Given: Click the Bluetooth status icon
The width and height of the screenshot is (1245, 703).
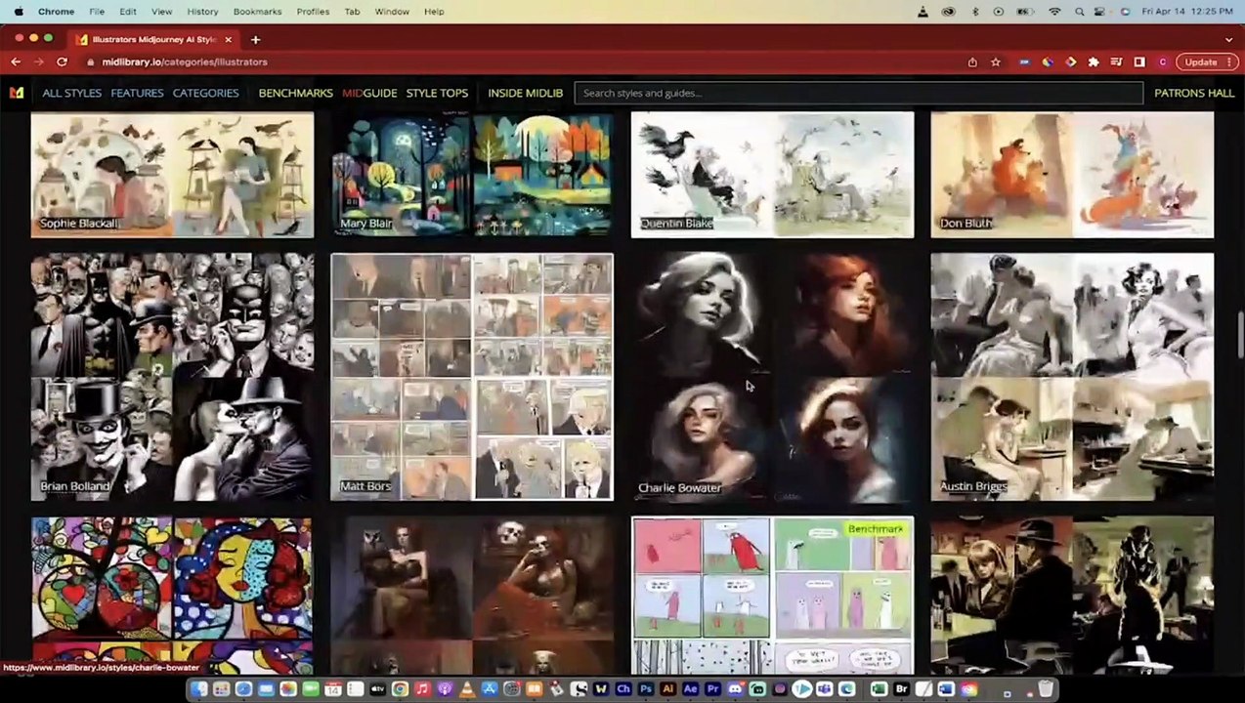Looking at the screenshot, I should pyautogui.click(x=974, y=11).
